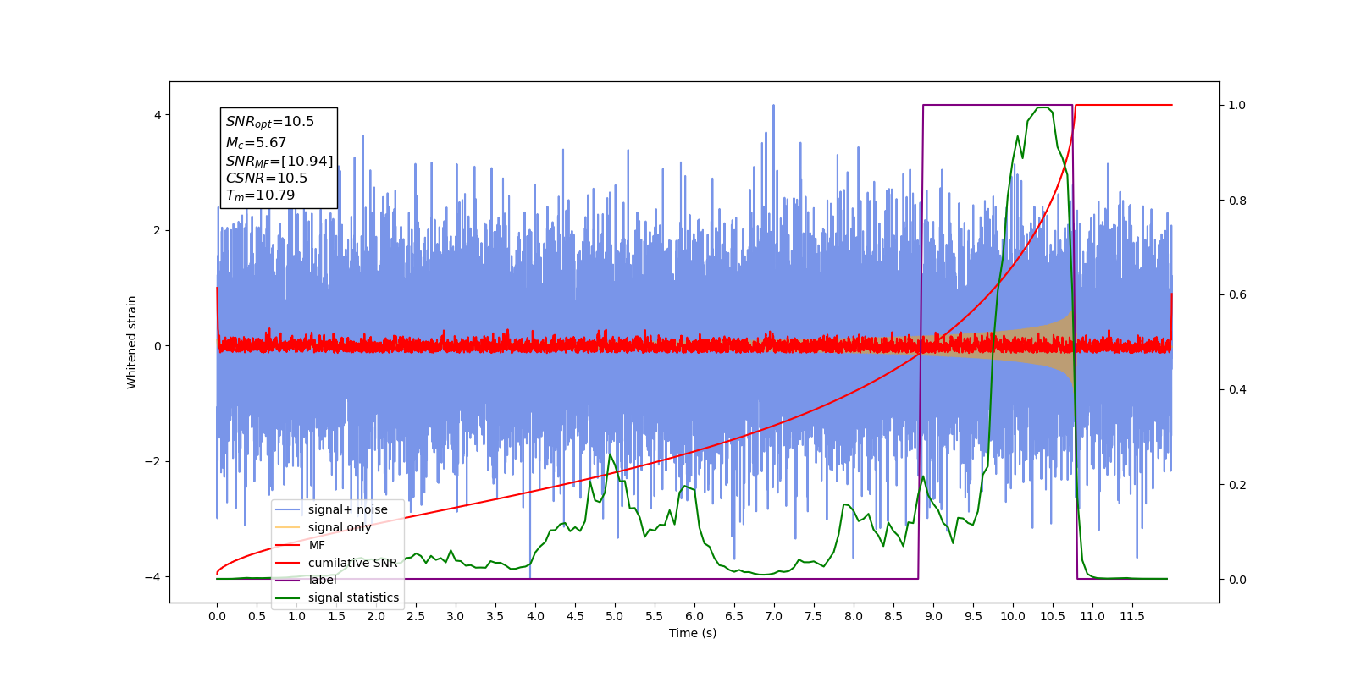1355x677 pixels.
Task: Click the 8.0 x-axis tick label
Action: click(854, 616)
